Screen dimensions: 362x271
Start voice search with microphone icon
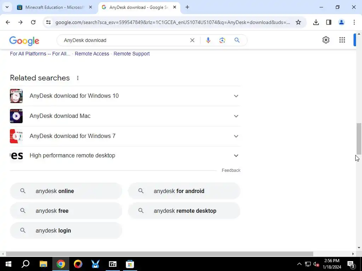208,40
